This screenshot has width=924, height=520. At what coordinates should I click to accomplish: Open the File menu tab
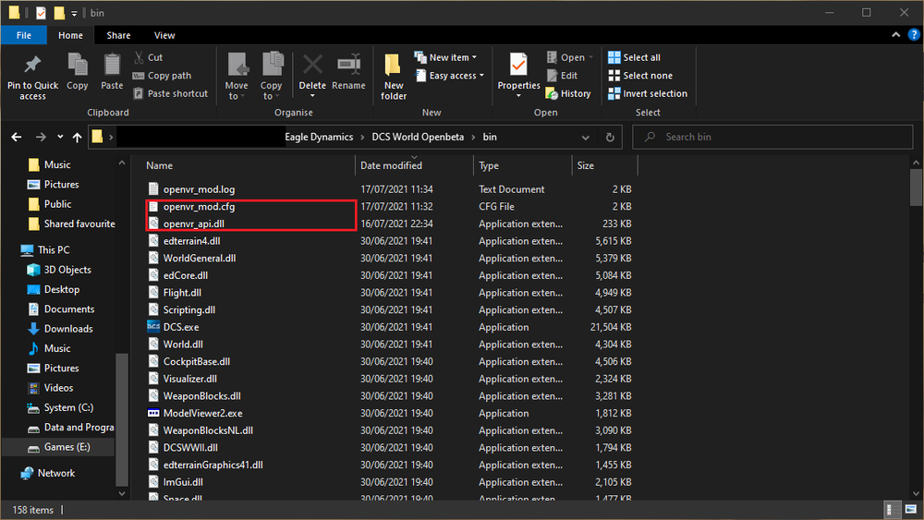(23, 35)
